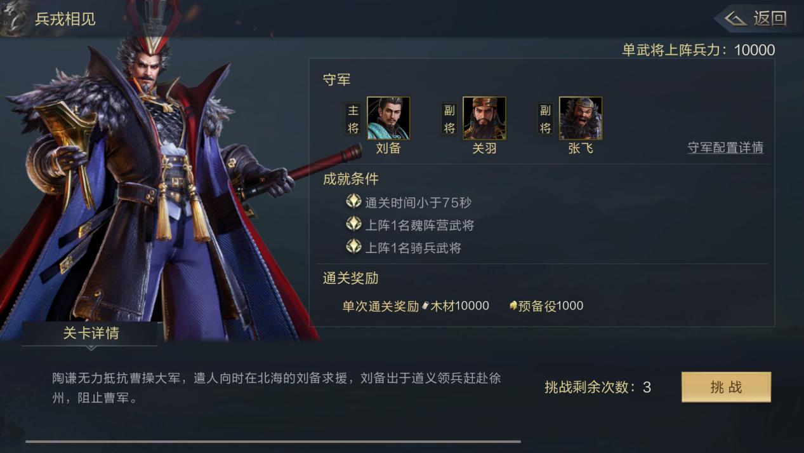
Task: Tap achievement icon for 上阵1名骑兵武将
Action: (x=353, y=247)
